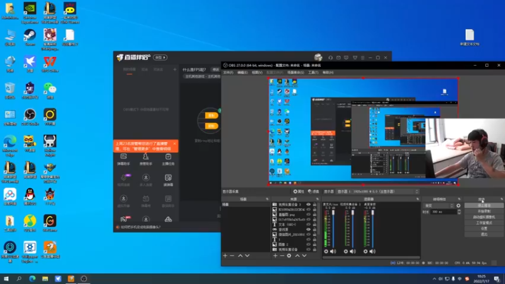Click 房管助手 icon in streaming companion
Viewport: 505px width, 284px height.
pos(146,159)
